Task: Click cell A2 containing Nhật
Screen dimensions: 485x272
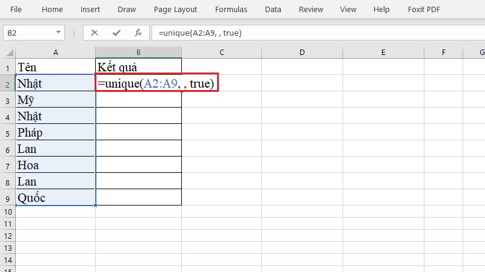Action: click(x=55, y=83)
